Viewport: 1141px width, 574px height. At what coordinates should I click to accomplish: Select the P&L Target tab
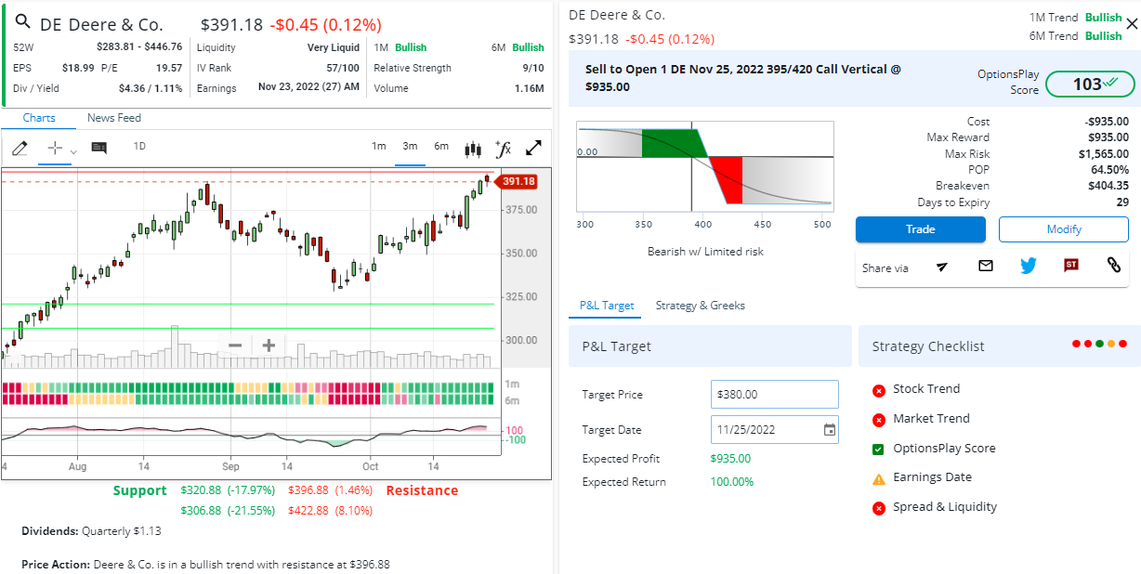click(607, 306)
